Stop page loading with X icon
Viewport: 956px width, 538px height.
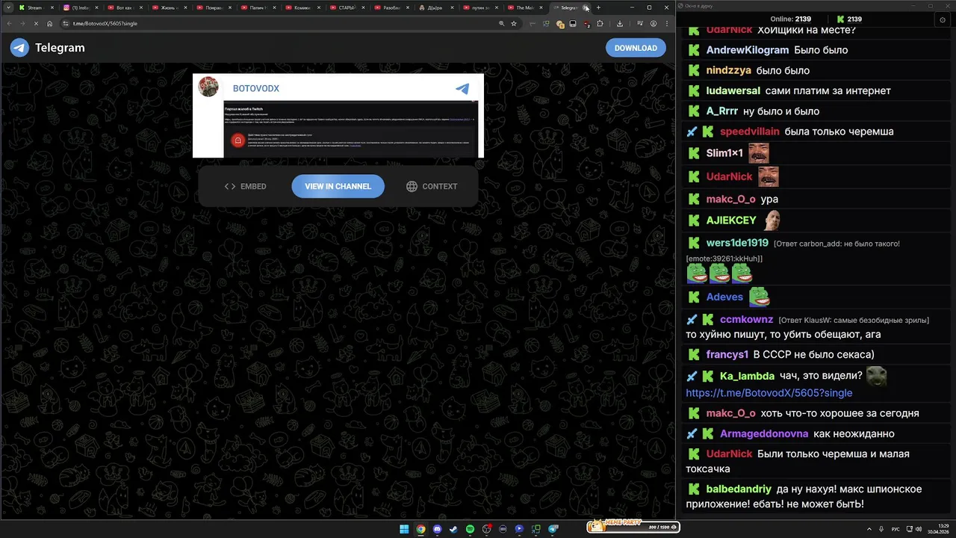[x=36, y=23]
